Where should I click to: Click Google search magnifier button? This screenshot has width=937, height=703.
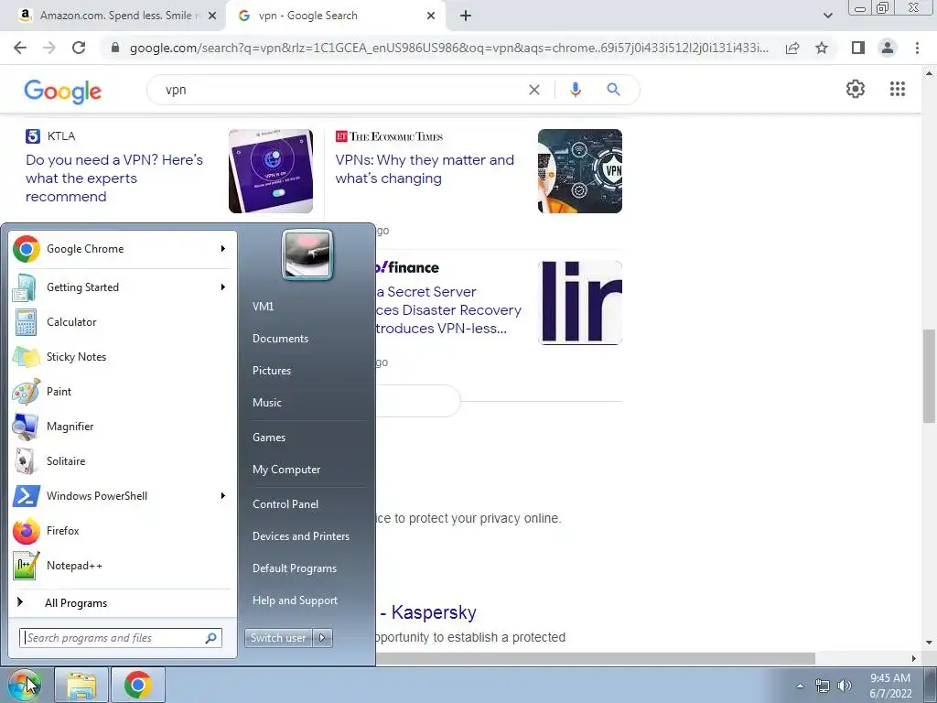point(613,90)
